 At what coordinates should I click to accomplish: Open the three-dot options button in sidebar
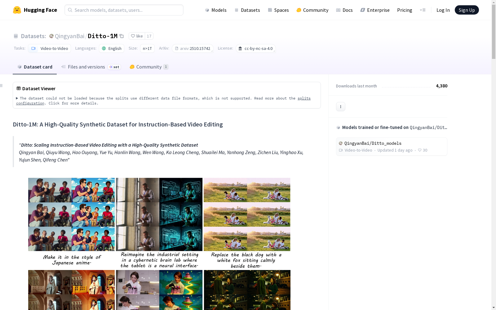pos(341,107)
